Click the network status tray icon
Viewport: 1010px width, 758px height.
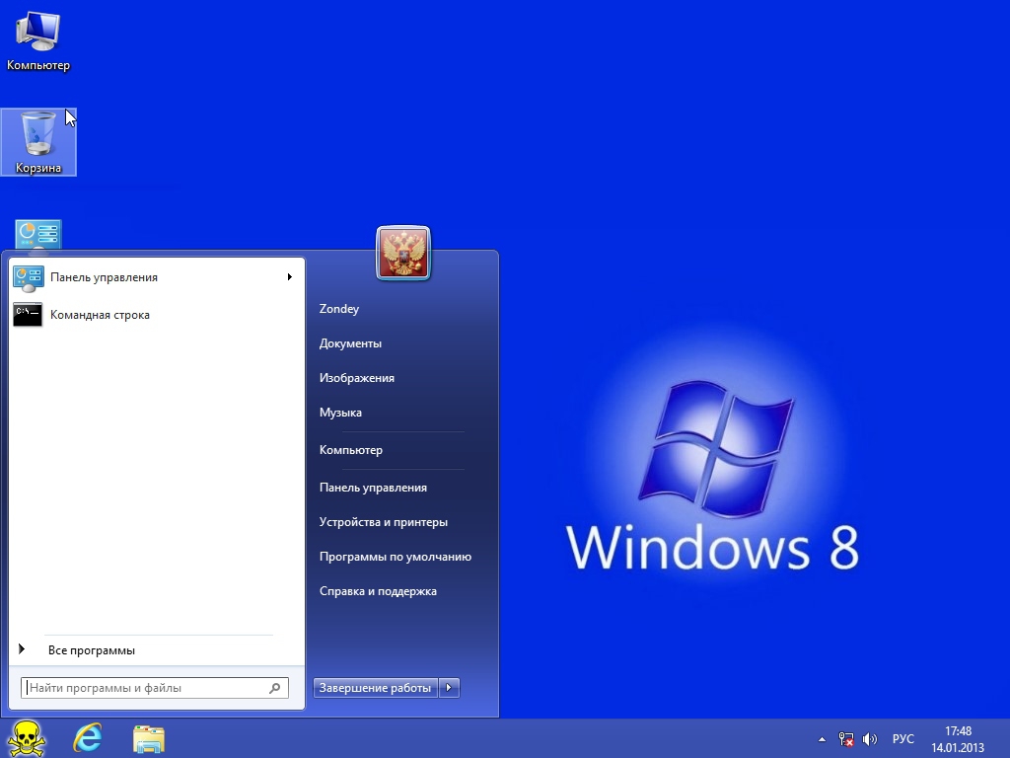tap(846, 739)
